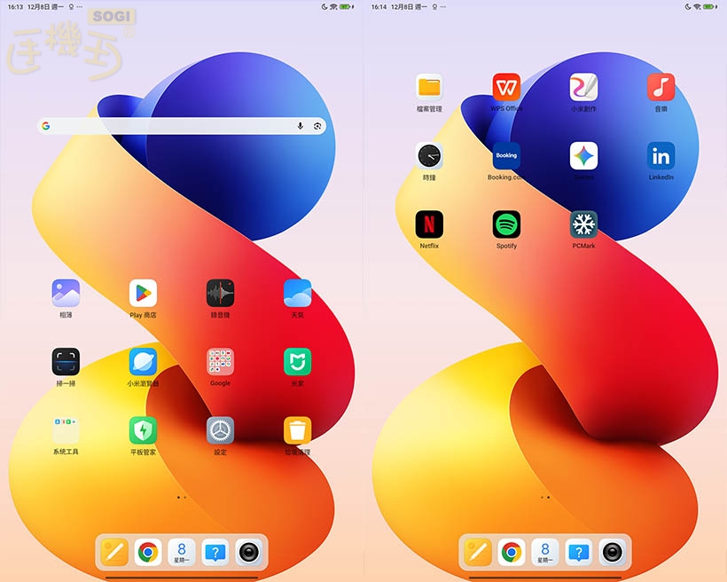Tap the Google logo in the search bar
The image size is (727, 582).
pyautogui.click(x=46, y=126)
